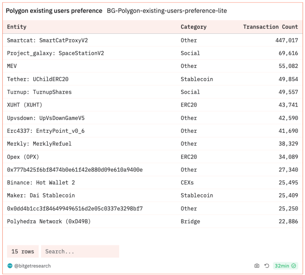The image size is (305, 275).
Task: Click the camera screenshot icon
Action: (x=257, y=266)
